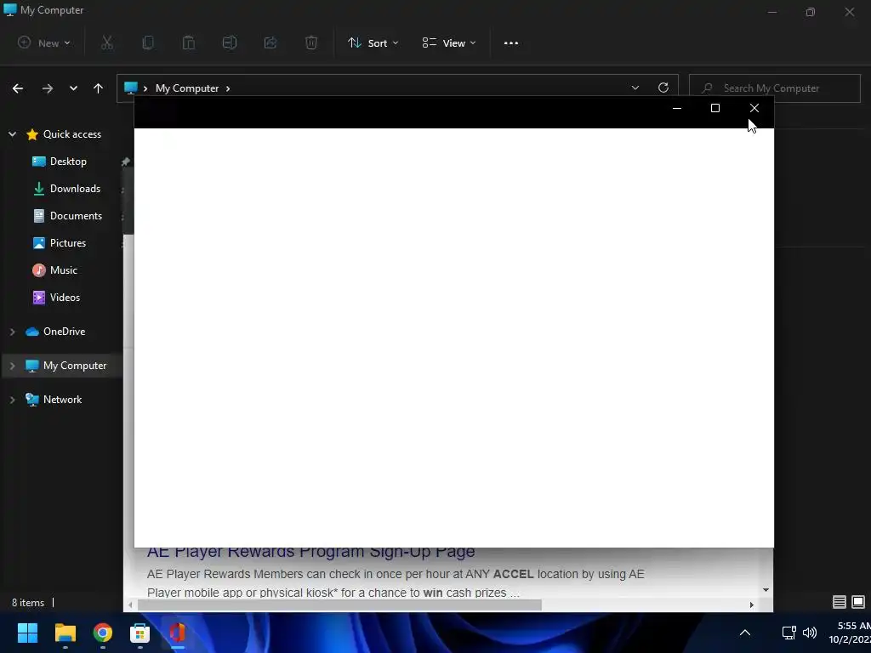
Task: Expand the Network tree node
Action: (x=12, y=400)
